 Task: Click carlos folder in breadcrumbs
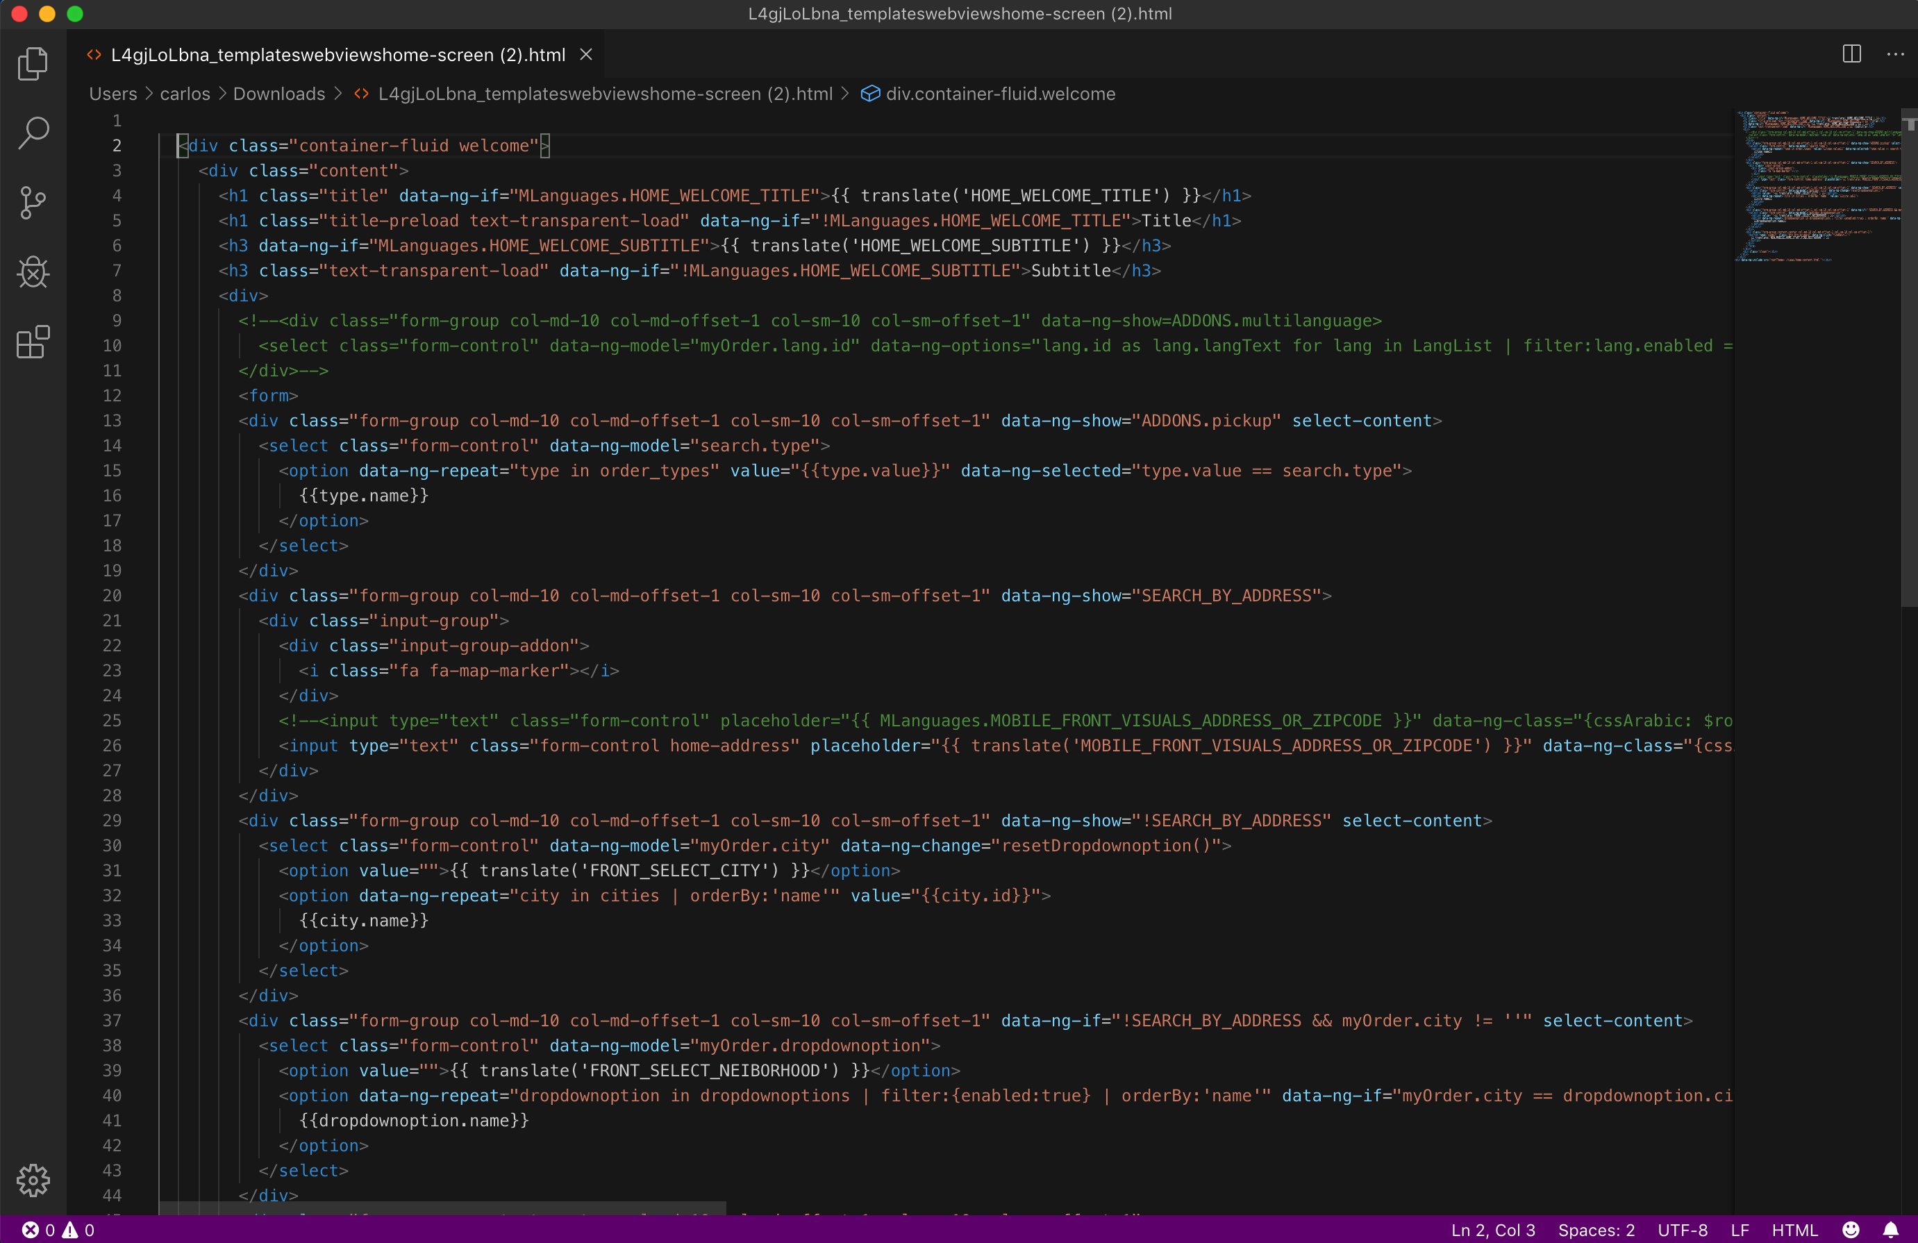click(185, 94)
